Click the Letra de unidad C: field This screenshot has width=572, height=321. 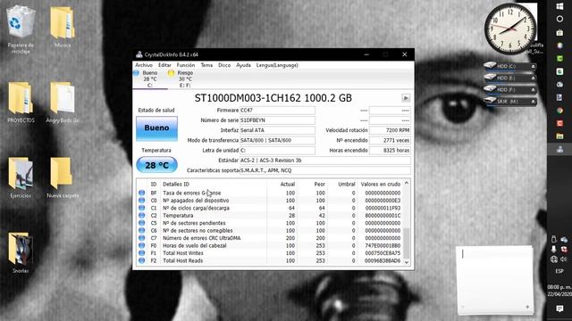pyautogui.click(x=277, y=151)
